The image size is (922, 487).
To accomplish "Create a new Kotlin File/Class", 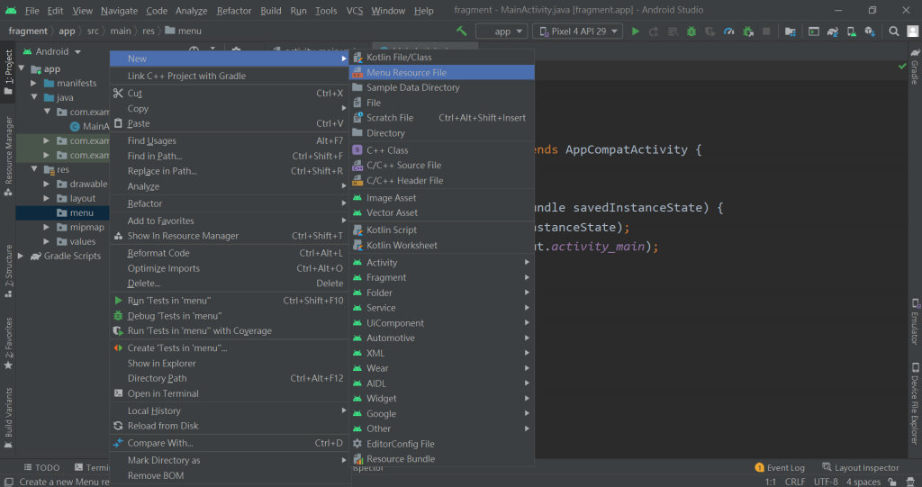I will (x=441, y=57).
